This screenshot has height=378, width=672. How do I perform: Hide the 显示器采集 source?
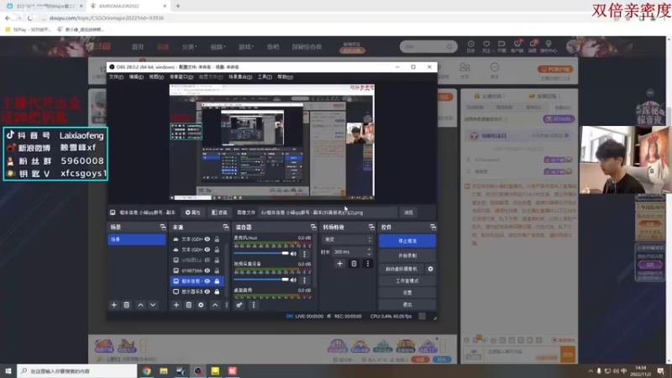click(x=207, y=291)
